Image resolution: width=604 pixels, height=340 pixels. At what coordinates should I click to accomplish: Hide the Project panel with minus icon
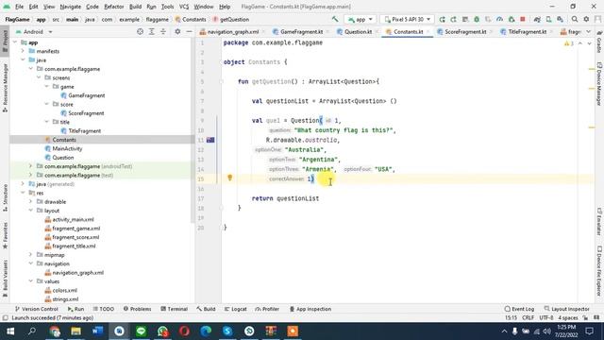coord(189,31)
